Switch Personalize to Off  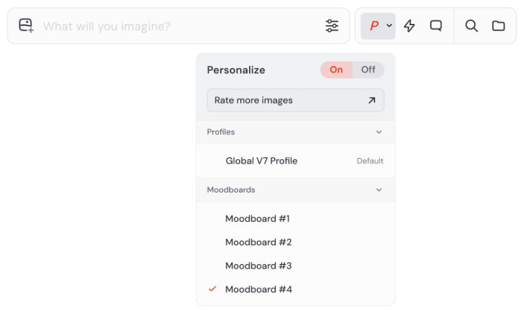point(368,70)
